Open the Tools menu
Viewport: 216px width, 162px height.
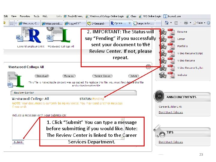(x=37, y=16)
